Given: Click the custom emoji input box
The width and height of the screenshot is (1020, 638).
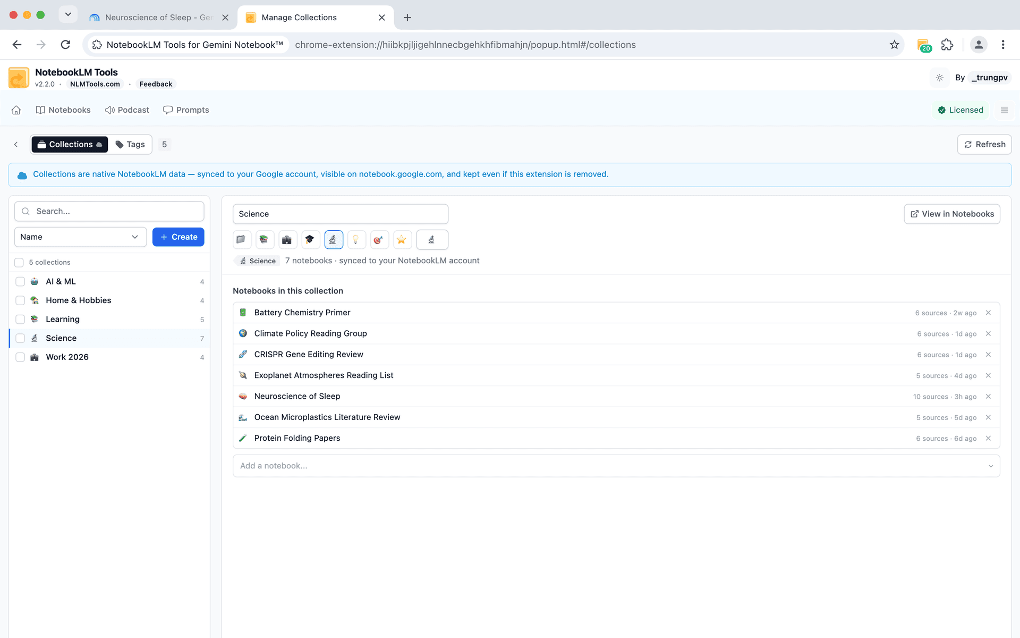Looking at the screenshot, I should 432,240.
